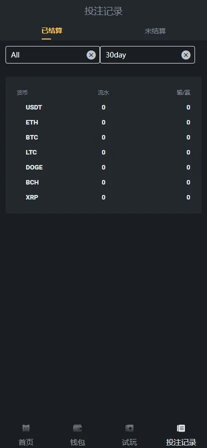Clear the All filter with X icon
The height and width of the screenshot is (448, 207).
tap(91, 55)
